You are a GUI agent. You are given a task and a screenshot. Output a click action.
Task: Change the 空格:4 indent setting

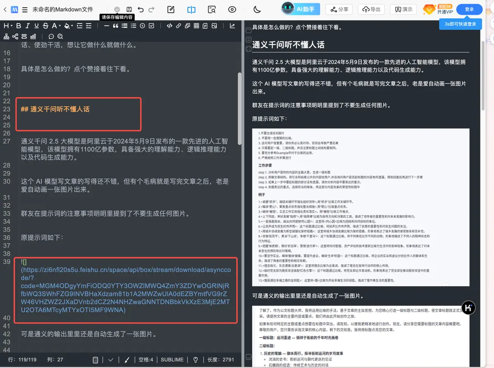click(x=146, y=360)
